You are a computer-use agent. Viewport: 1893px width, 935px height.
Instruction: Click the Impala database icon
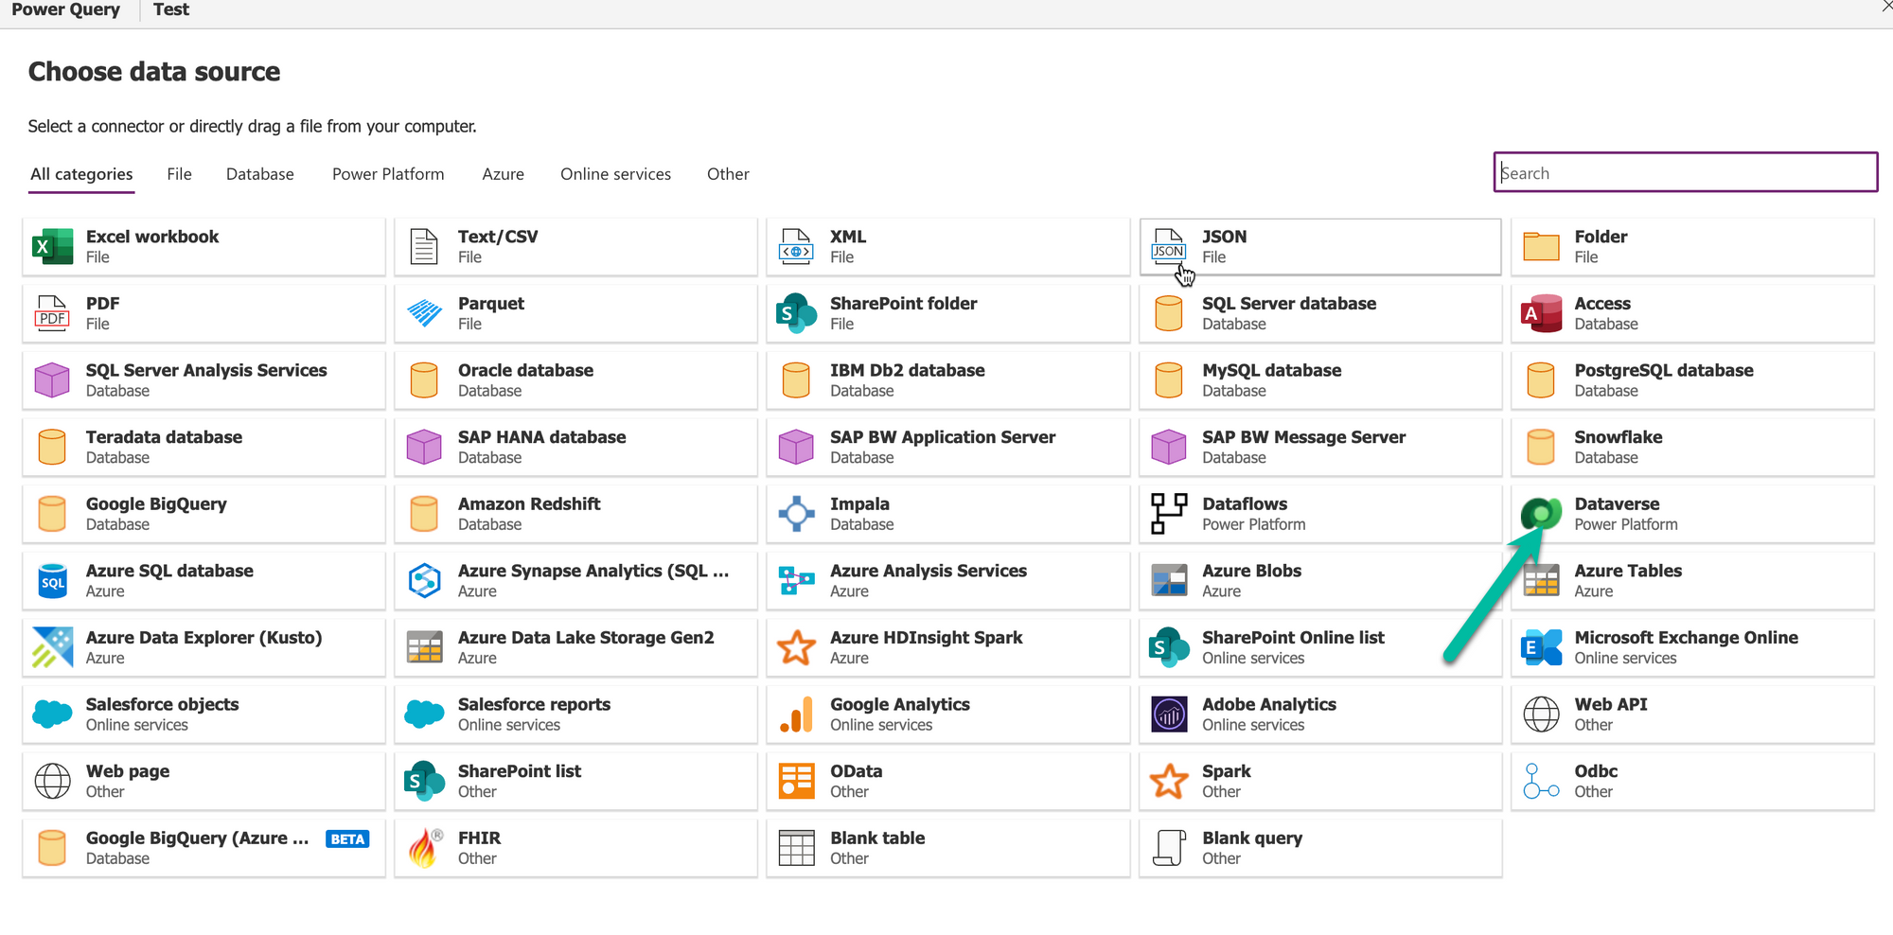point(796,514)
